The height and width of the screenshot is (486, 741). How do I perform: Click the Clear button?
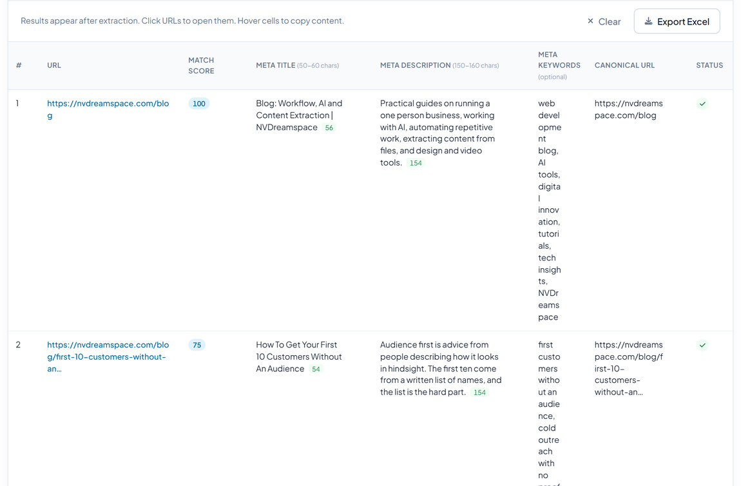[x=604, y=22]
